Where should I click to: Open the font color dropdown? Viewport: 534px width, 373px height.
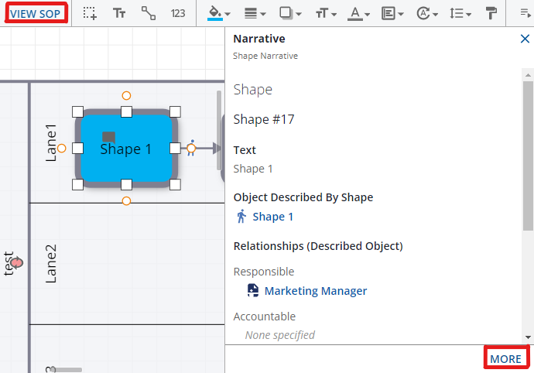[358, 13]
